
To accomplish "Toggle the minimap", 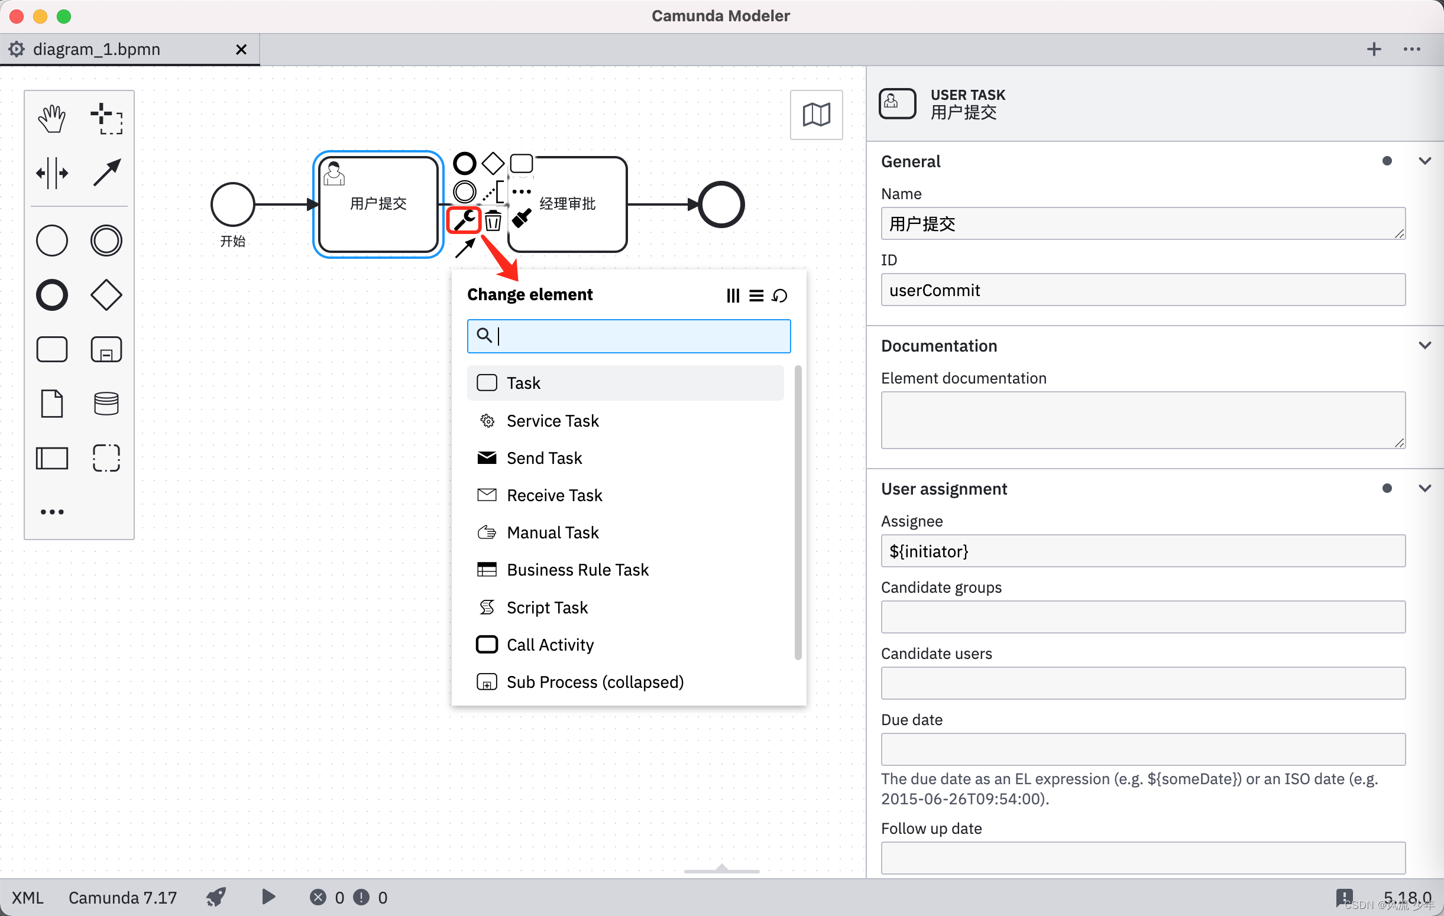I will coord(816,115).
